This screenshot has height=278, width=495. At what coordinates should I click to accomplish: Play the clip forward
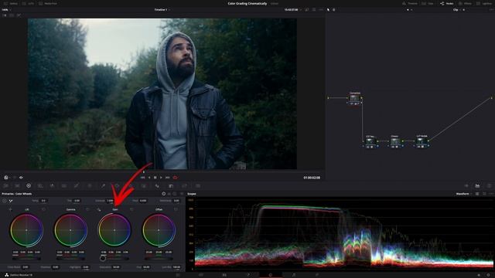(161, 178)
